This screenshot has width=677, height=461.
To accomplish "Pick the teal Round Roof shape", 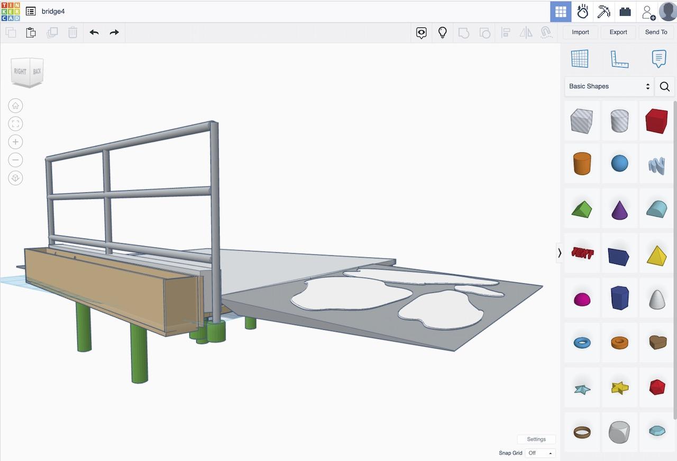I will (x=657, y=210).
